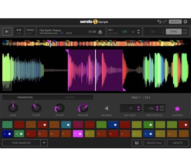Viewport: 191px width, 167px height.
Task: Click the track title Flat Earth Theory
Action: (x=50, y=30)
